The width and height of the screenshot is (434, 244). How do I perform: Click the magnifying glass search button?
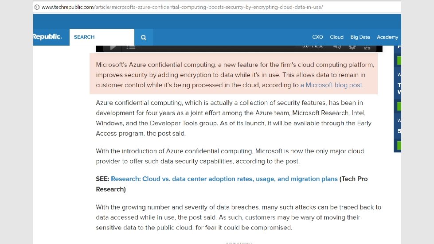[144, 37]
